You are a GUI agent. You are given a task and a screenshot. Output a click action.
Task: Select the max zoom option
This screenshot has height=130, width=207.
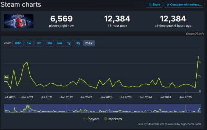[x=89, y=43]
